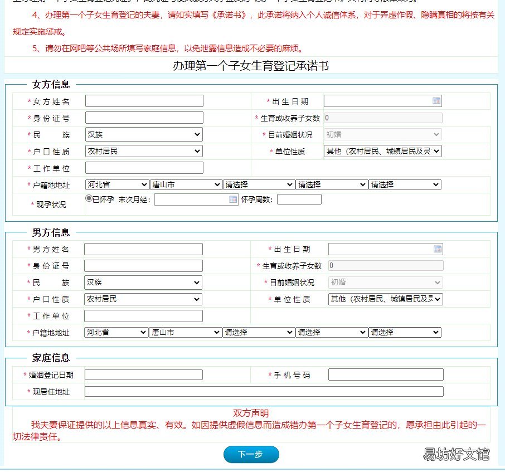Open man's 单位性质 dropdown
The height and width of the screenshot is (472, 505).
386,299
